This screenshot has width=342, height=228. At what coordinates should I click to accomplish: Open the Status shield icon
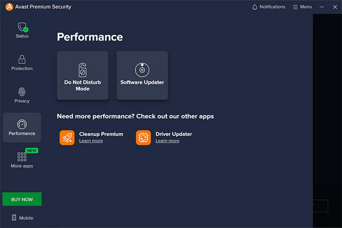[x=22, y=27]
